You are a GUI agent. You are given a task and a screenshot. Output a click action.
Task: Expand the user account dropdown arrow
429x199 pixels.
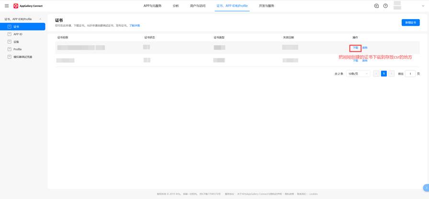423,6
